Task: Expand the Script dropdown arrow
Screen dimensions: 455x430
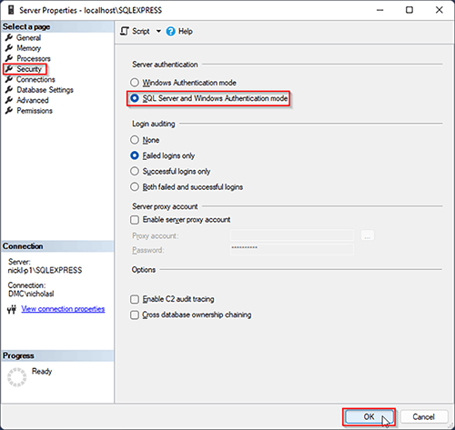Action: pyautogui.click(x=158, y=31)
